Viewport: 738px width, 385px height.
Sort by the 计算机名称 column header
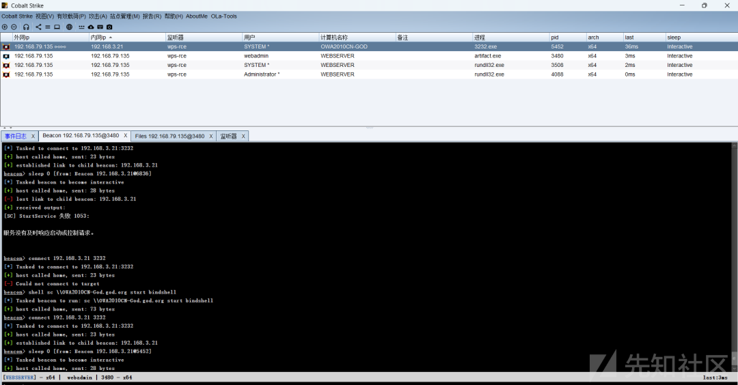357,37
